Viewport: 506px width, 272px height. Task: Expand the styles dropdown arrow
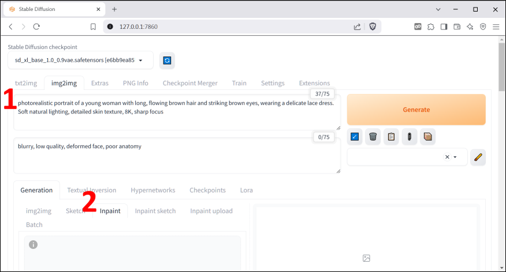[x=455, y=157]
